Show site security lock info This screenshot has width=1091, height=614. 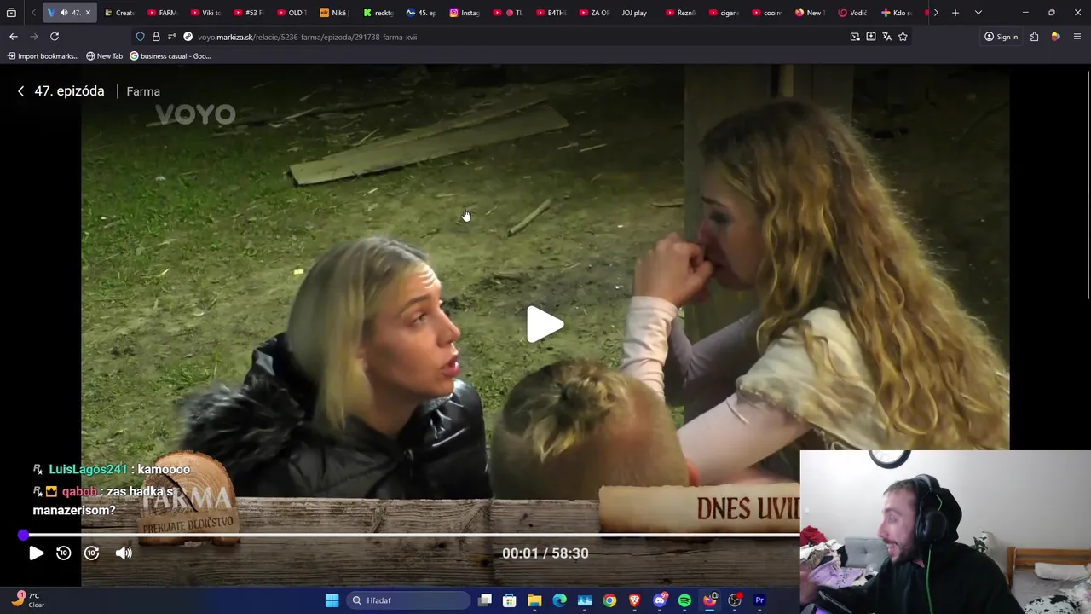coord(156,37)
